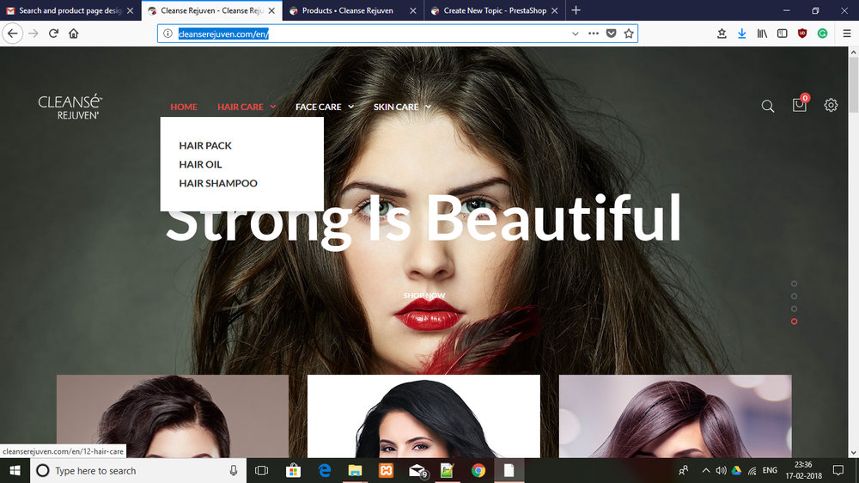The image size is (859, 483).
Task: Click the Cleansé Rejuven logo
Action: pyautogui.click(x=70, y=107)
